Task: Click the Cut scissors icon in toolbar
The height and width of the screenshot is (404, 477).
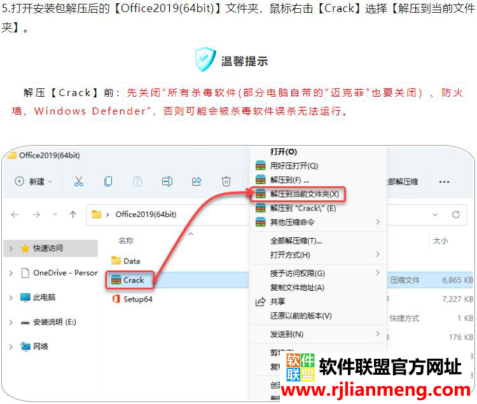Action: [x=79, y=181]
